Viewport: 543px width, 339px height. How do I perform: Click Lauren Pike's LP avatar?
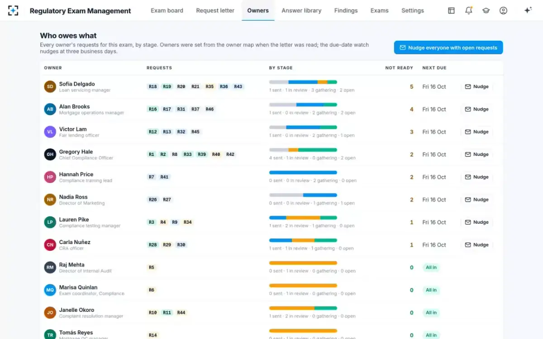coord(50,222)
